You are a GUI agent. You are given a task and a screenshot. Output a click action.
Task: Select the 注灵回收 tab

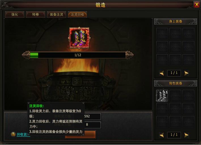tap(77, 14)
